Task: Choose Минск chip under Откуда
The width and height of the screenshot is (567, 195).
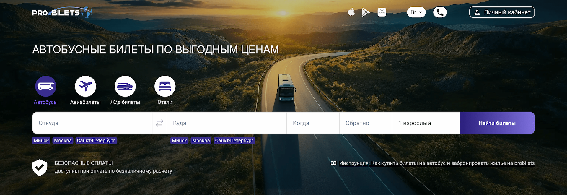Action: click(41, 140)
